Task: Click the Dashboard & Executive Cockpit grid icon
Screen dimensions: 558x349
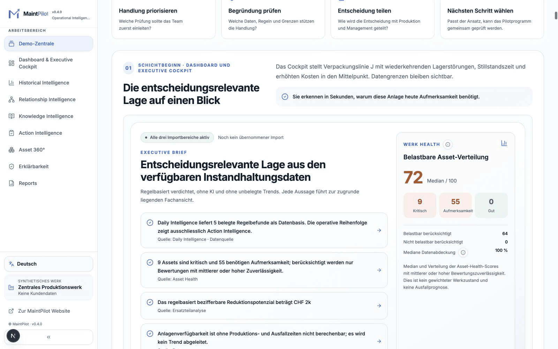Action: point(12,63)
